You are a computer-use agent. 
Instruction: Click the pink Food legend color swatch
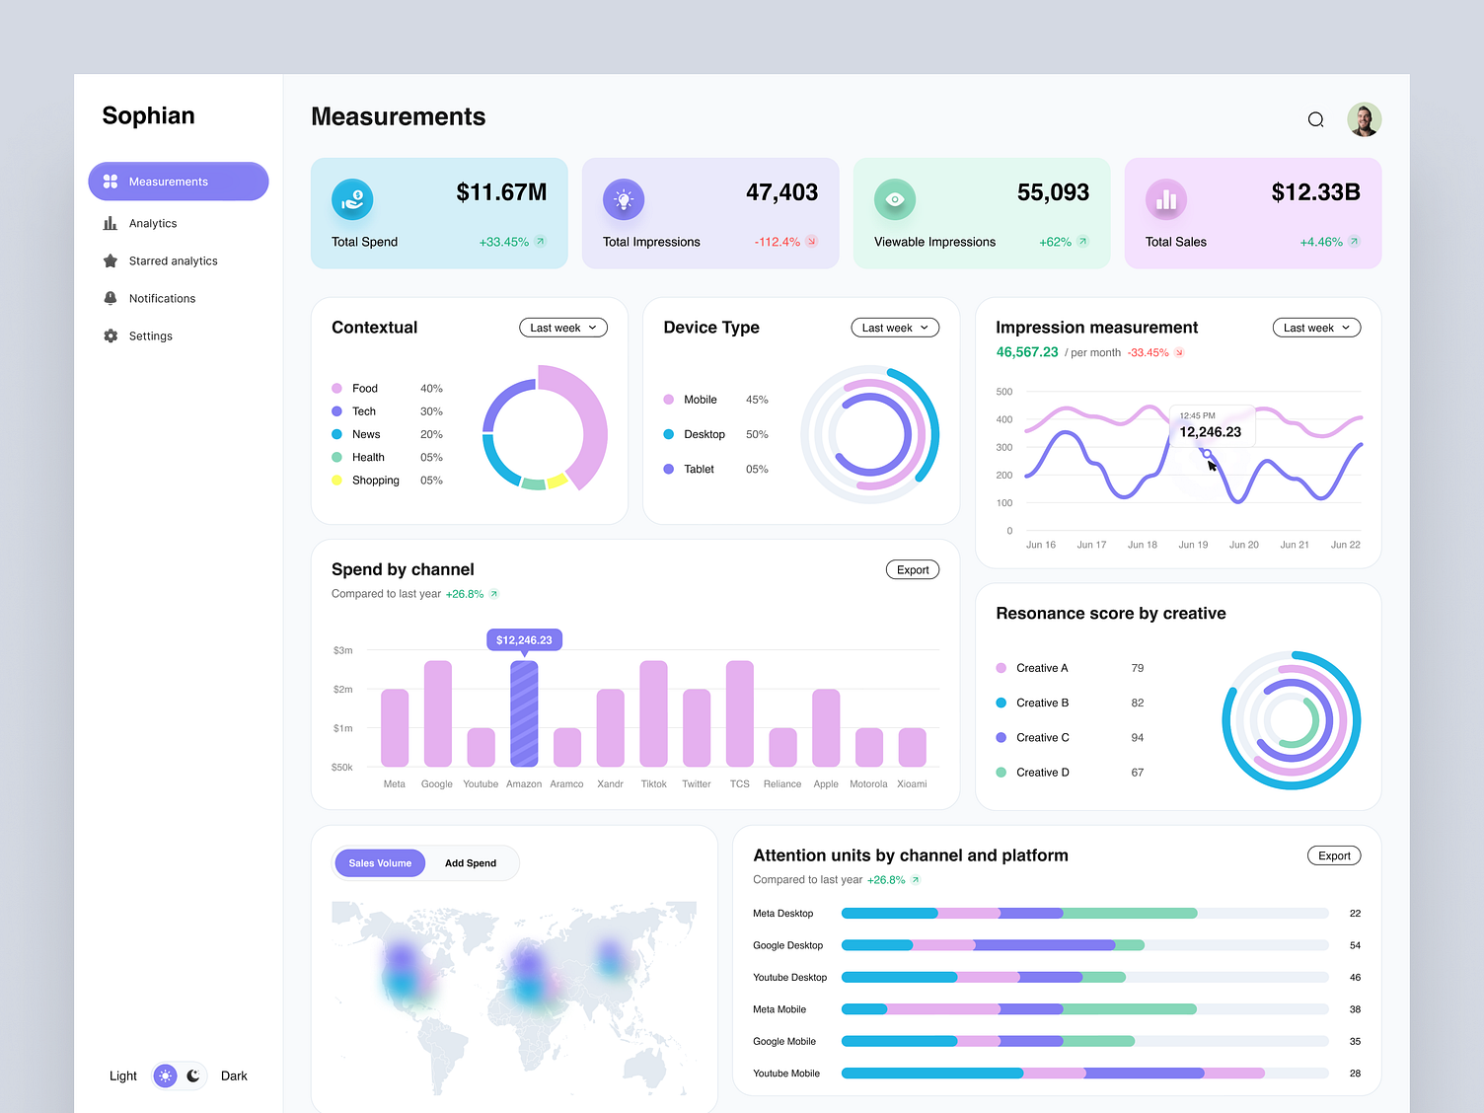[x=336, y=388]
